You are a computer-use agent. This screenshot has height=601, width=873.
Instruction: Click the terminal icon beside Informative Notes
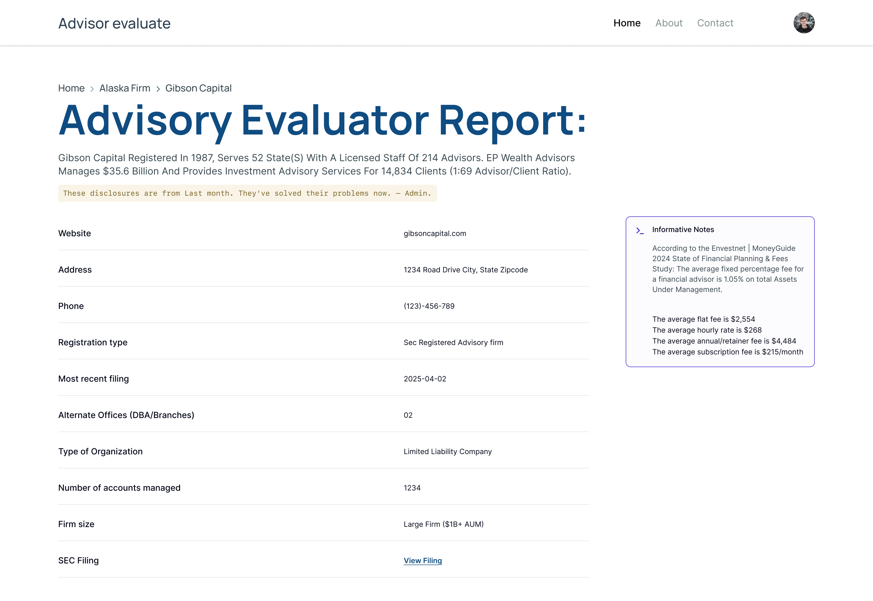coord(640,230)
